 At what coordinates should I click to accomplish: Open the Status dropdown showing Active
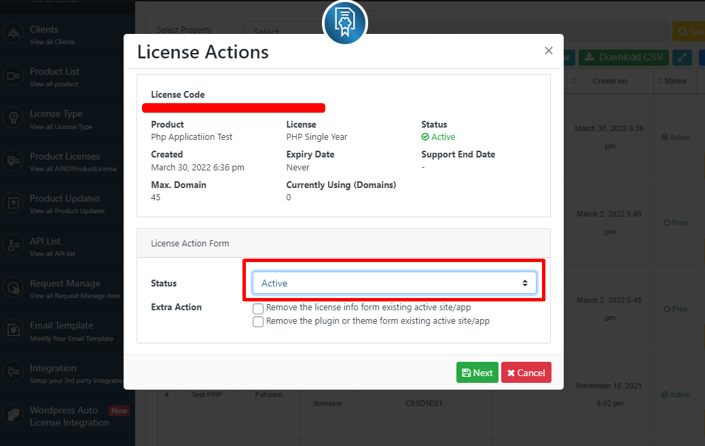[394, 282]
